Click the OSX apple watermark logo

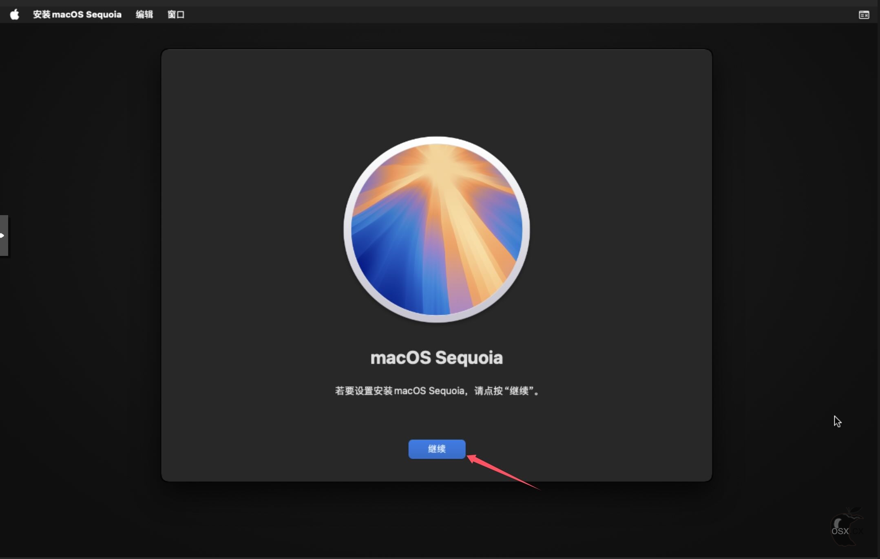847,526
